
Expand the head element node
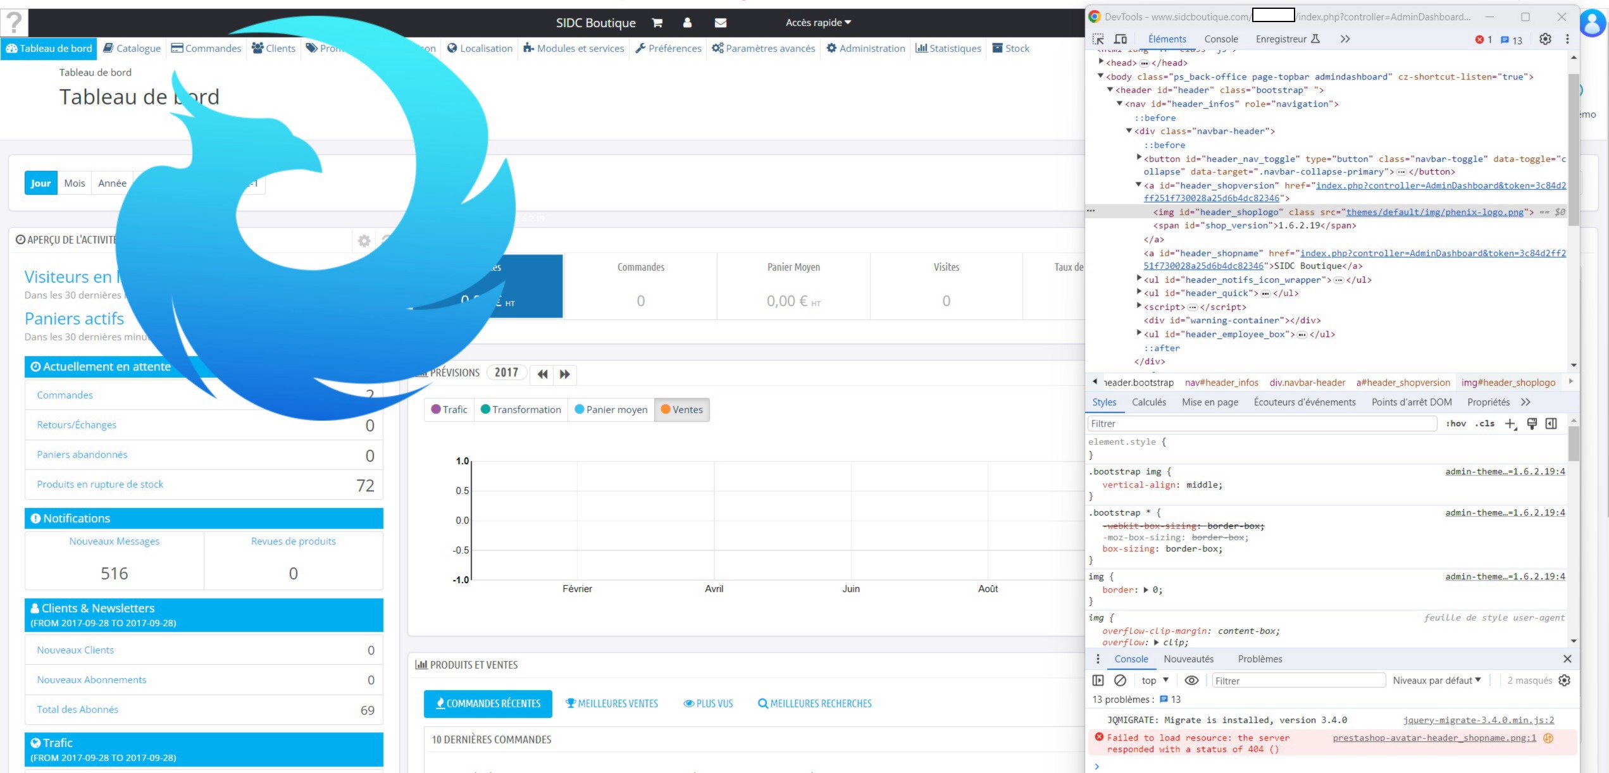click(x=1101, y=62)
